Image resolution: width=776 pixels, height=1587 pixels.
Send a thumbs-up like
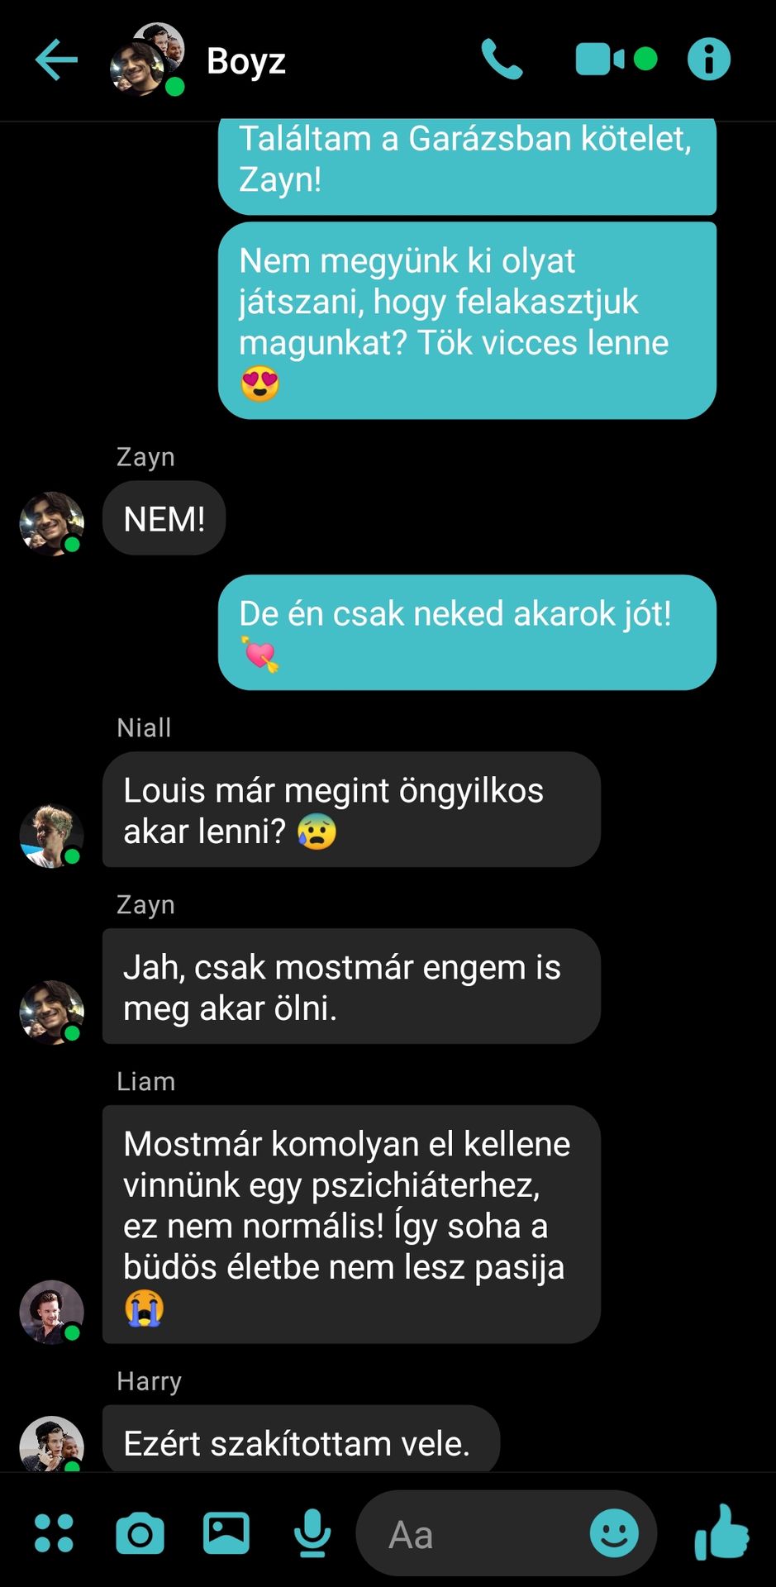(721, 1532)
